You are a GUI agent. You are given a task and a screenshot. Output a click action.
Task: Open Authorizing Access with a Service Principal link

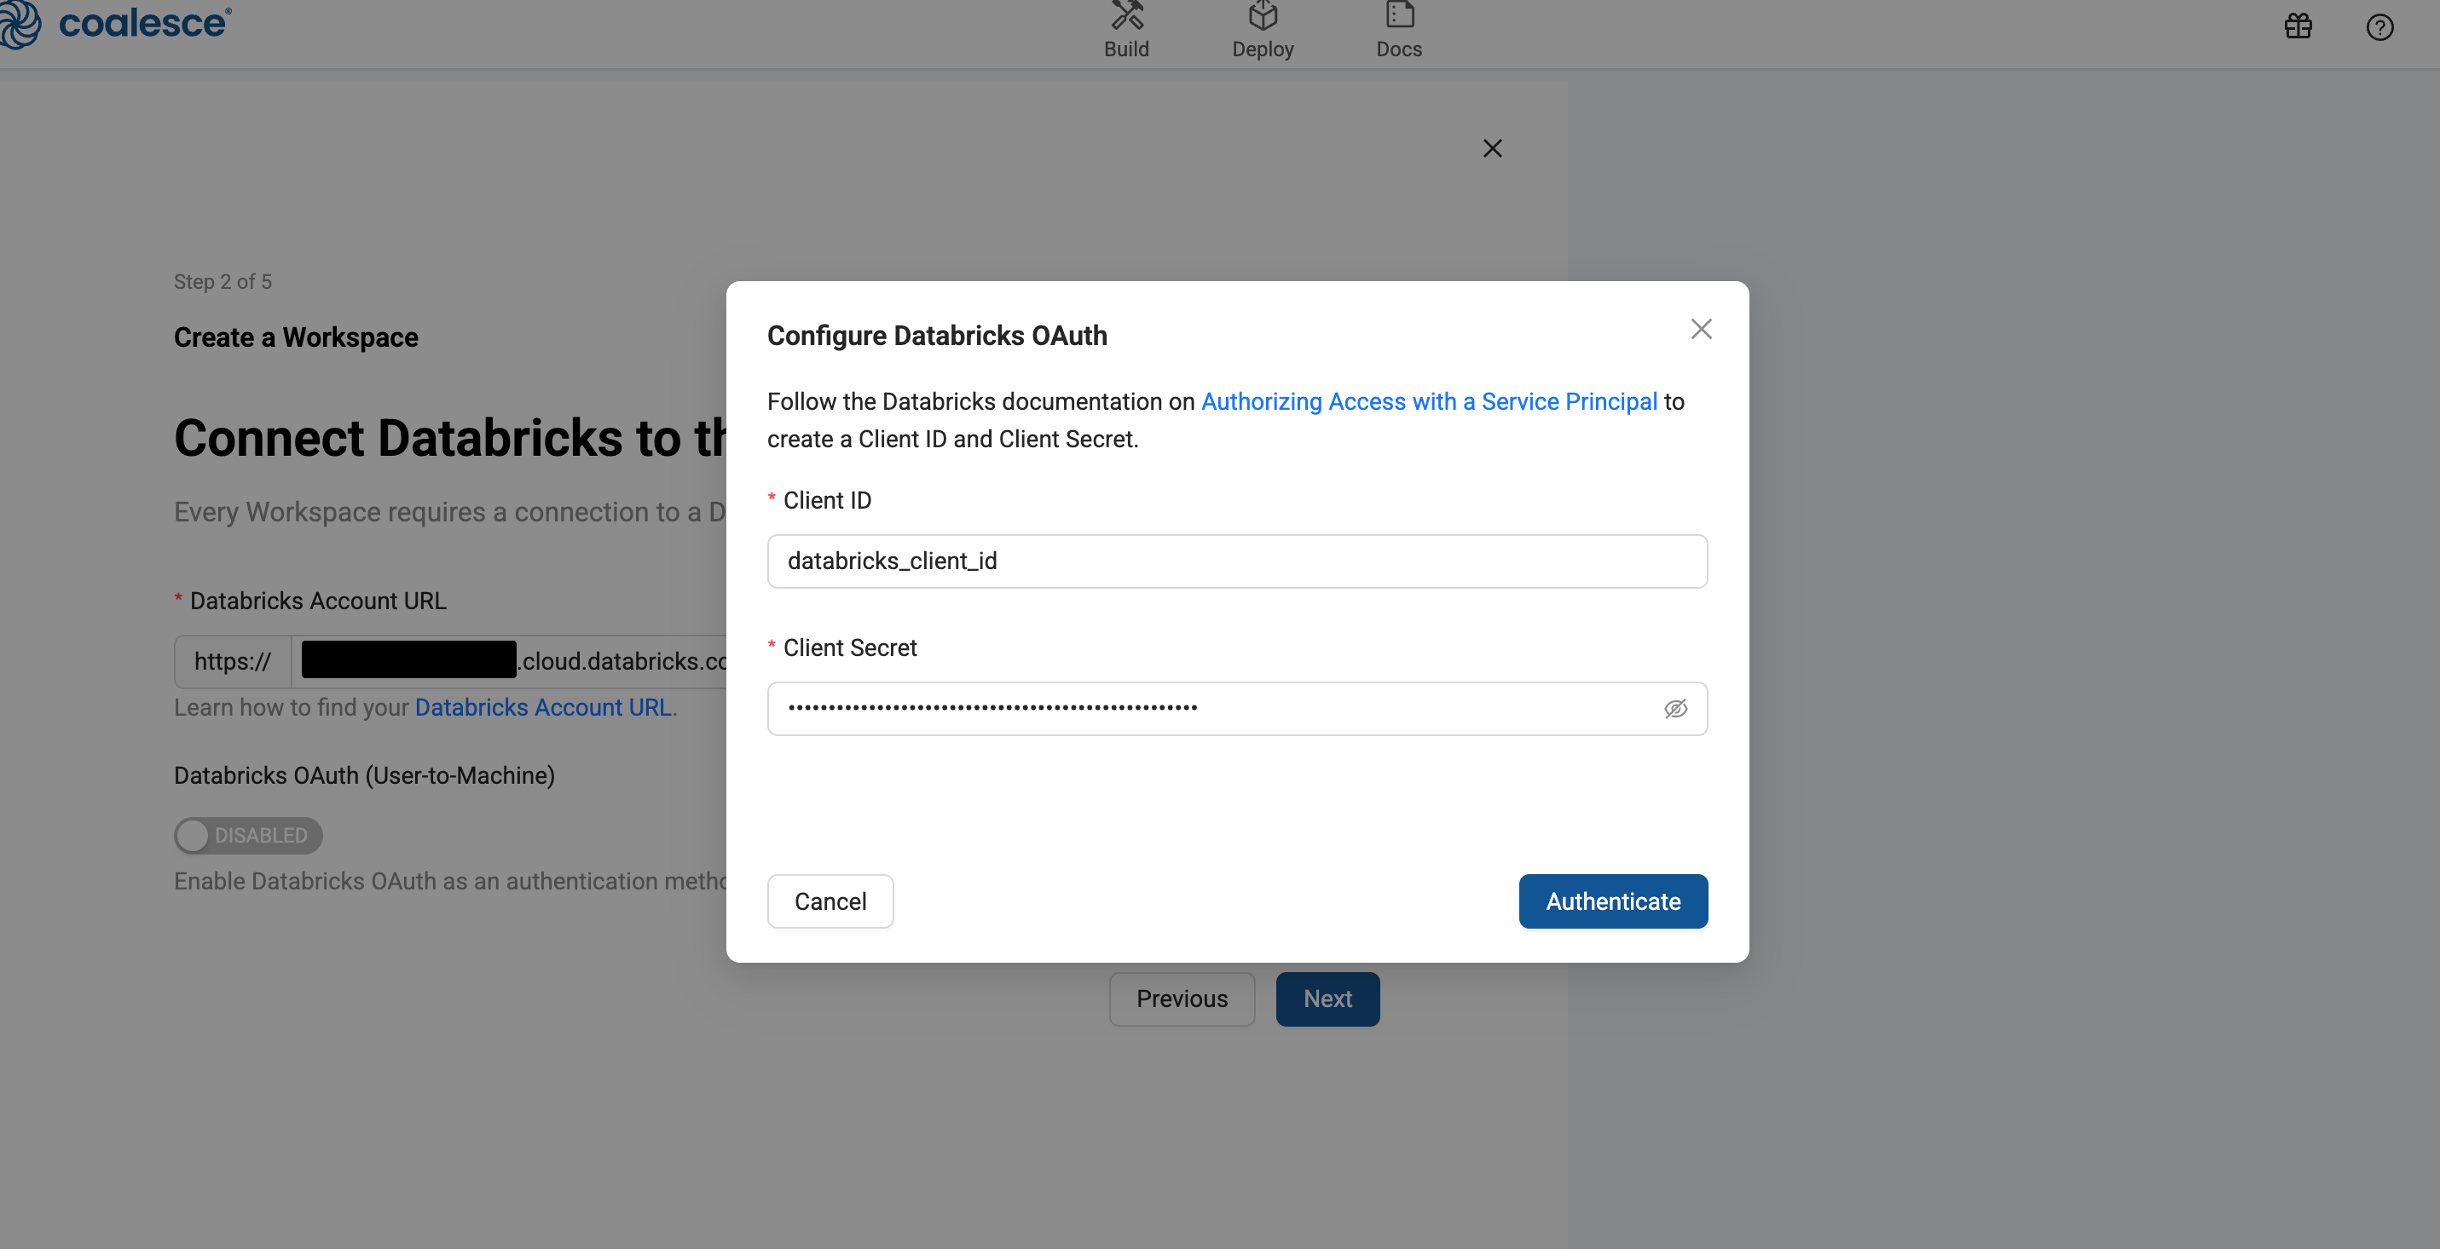click(1428, 402)
